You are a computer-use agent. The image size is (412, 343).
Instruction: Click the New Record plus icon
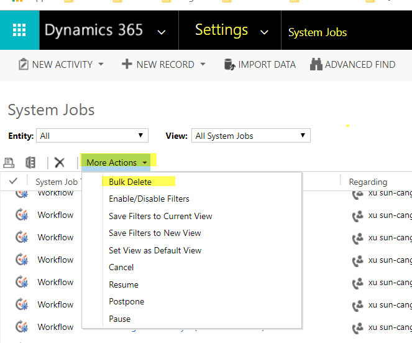pyautogui.click(x=127, y=64)
